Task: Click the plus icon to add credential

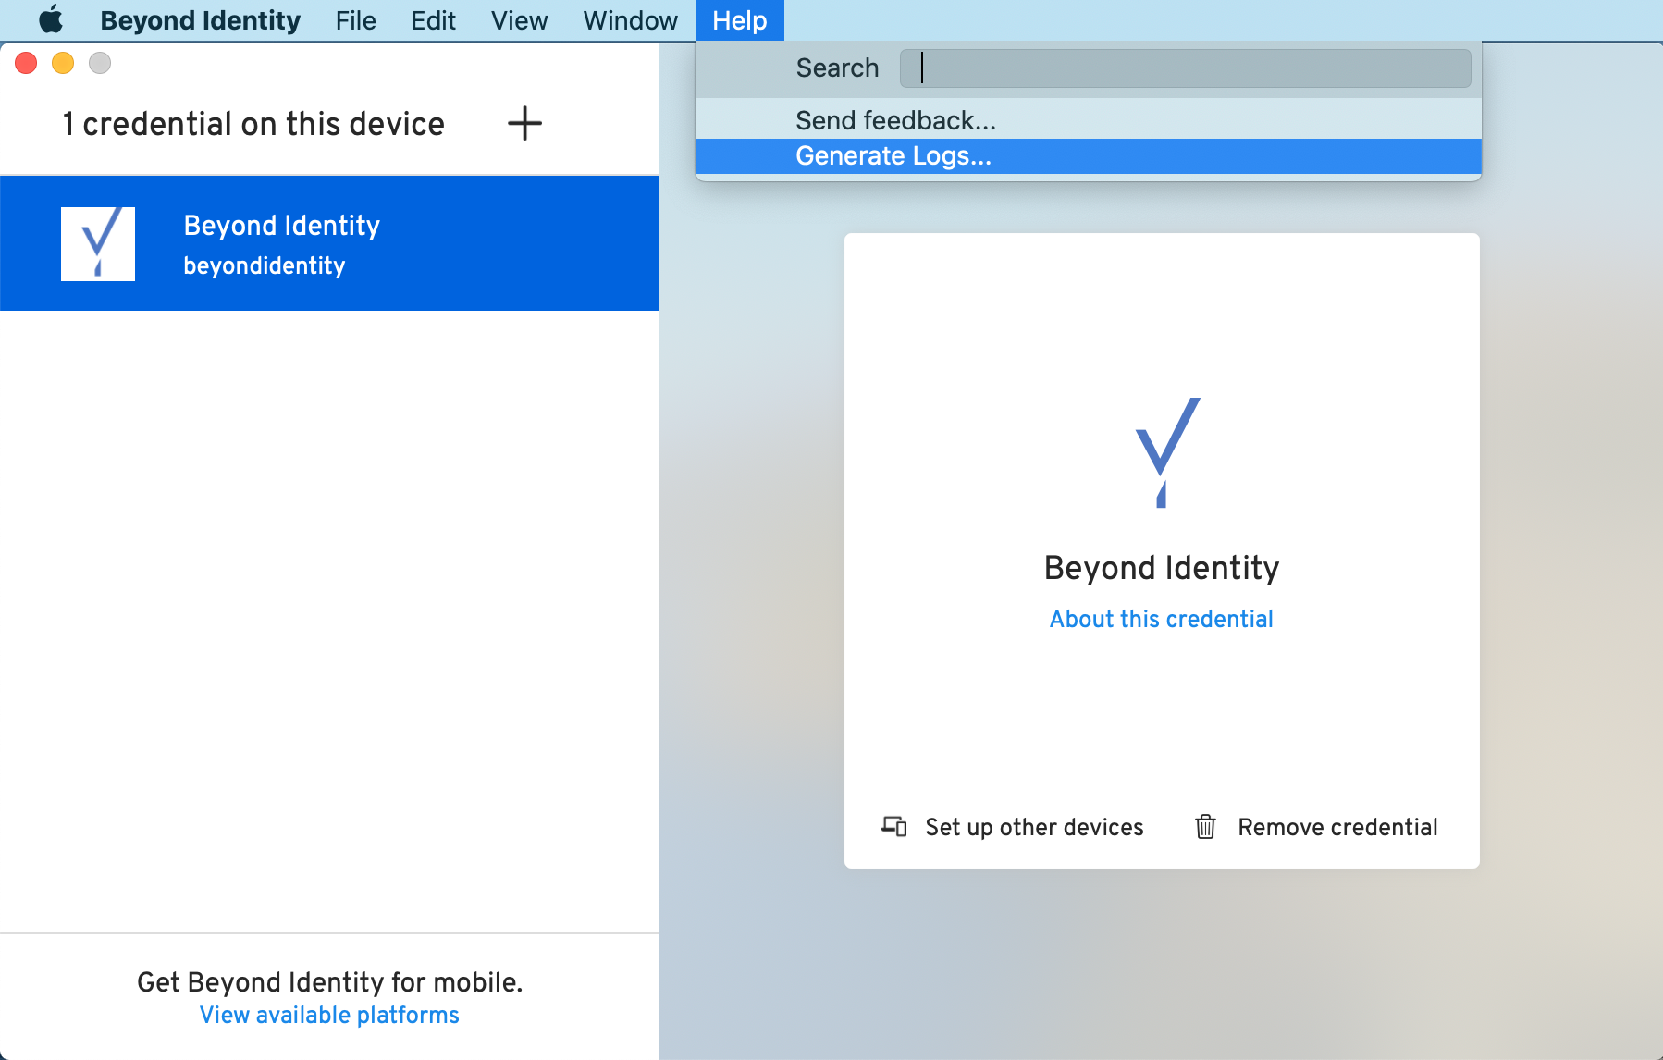Action: pyautogui.click(x=524, y=123)
